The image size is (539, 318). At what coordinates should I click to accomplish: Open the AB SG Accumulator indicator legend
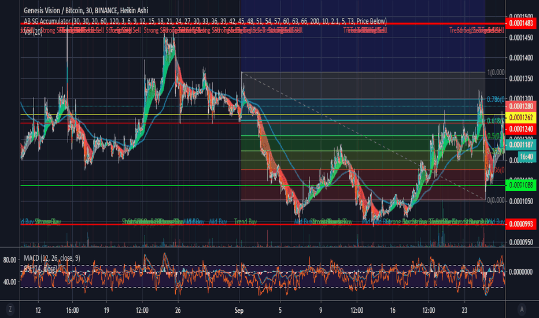(205, 21)
